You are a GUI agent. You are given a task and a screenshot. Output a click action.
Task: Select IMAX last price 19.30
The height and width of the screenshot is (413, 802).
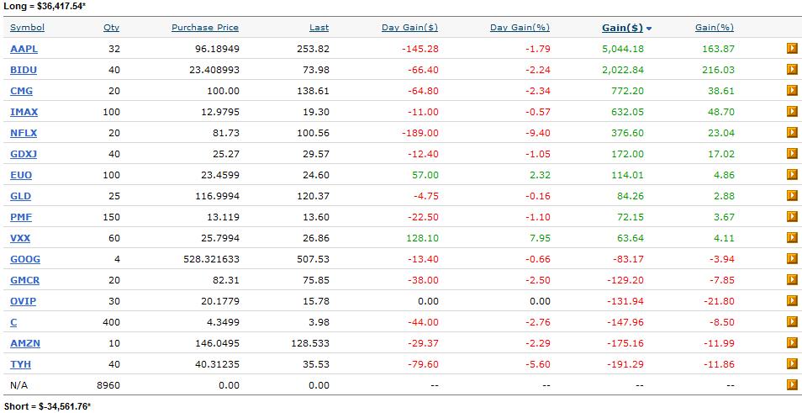pyautogui.click(x=316, y=112)
